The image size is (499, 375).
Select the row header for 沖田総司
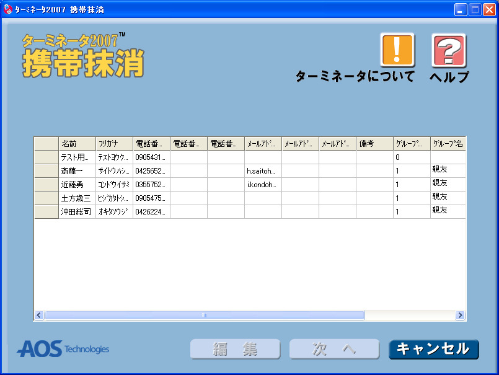46,212
